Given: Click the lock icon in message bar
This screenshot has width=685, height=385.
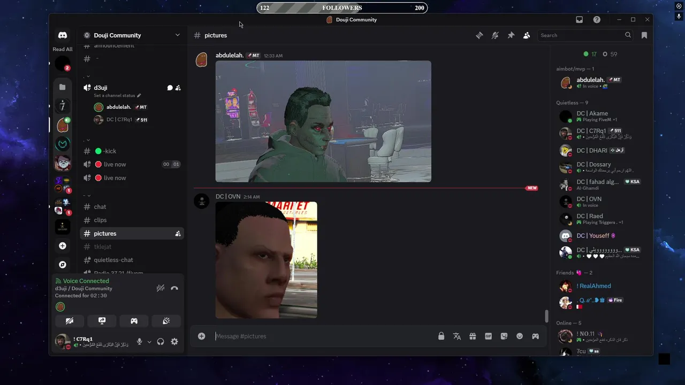Looking at the screenshot, I should (441, 336).
